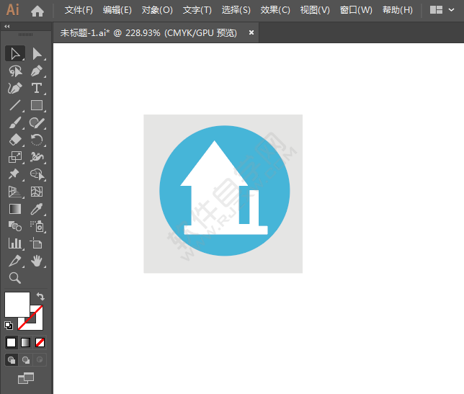
Task: Select the Rotate tool
Action: point(37,140)
